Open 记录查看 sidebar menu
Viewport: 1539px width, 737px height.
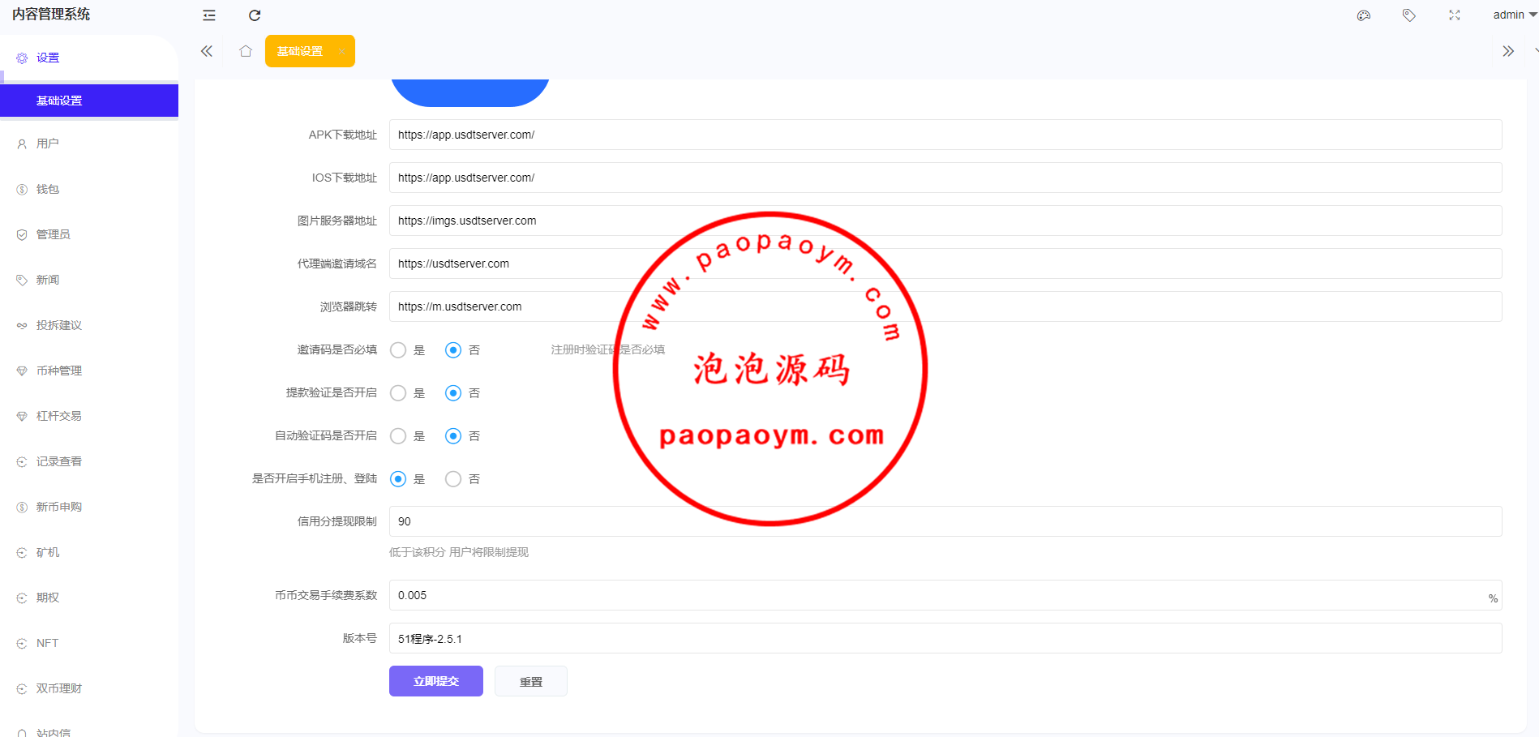coord(89,461)
